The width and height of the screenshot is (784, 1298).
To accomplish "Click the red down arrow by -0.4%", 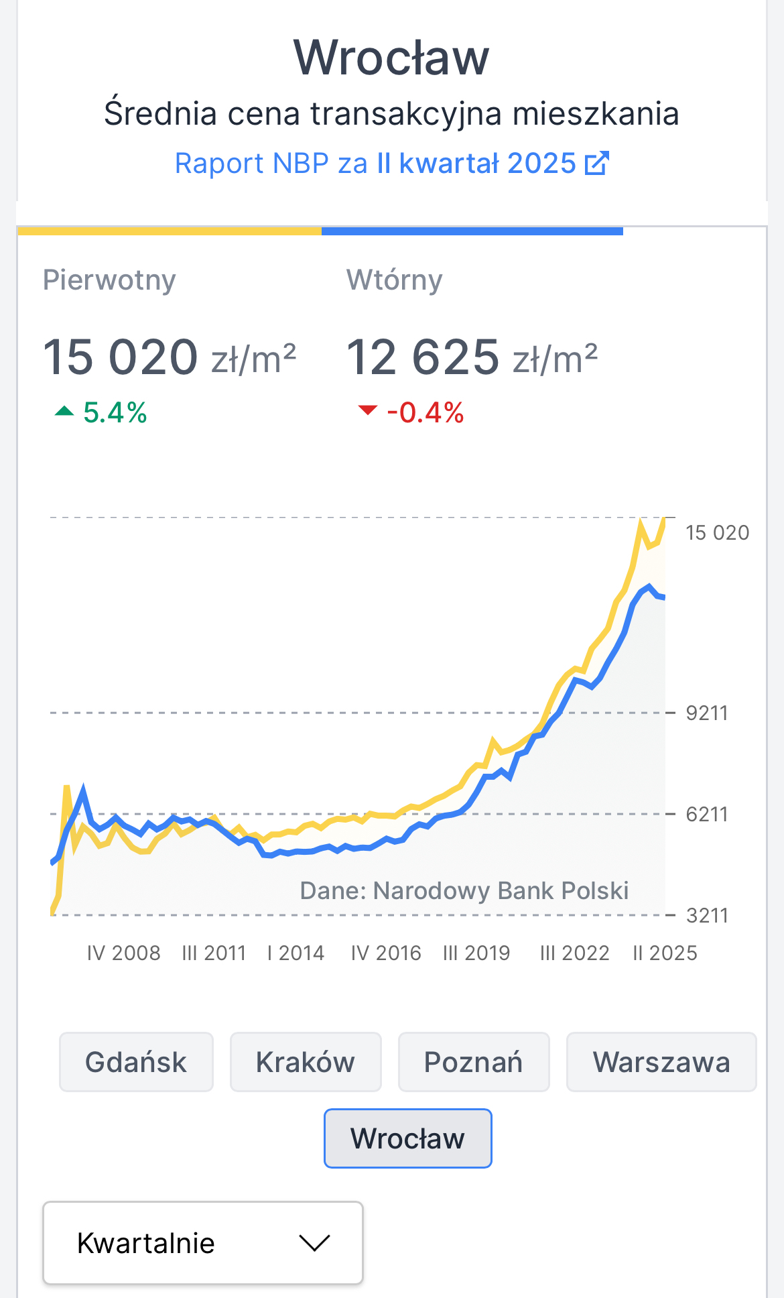I will pos(368,410).
